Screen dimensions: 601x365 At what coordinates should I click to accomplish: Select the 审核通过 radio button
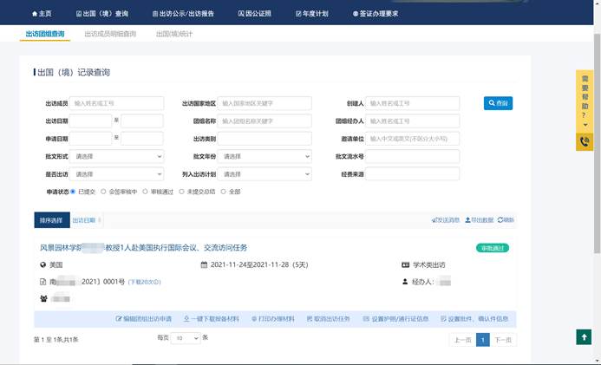(x=144, y=192)
